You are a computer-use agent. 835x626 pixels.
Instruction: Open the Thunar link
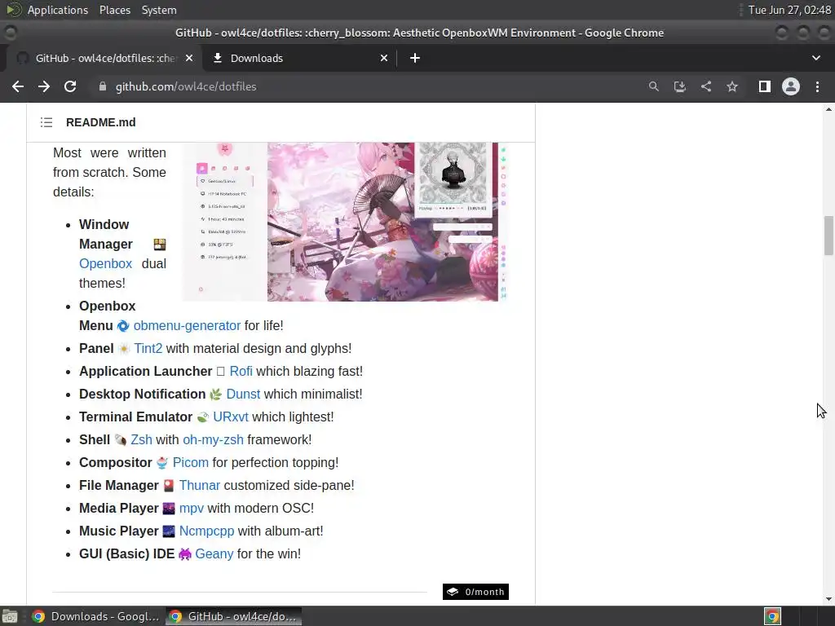[199, 486]
